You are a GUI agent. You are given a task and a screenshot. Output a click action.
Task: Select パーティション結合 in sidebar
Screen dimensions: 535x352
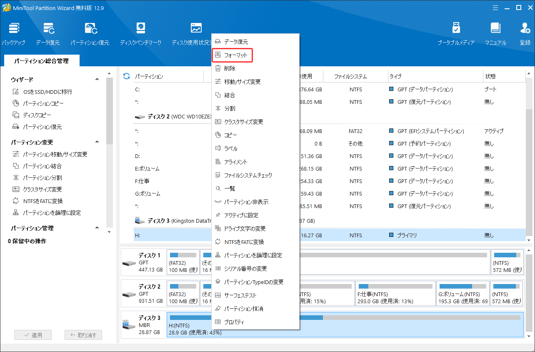[37, 166]
